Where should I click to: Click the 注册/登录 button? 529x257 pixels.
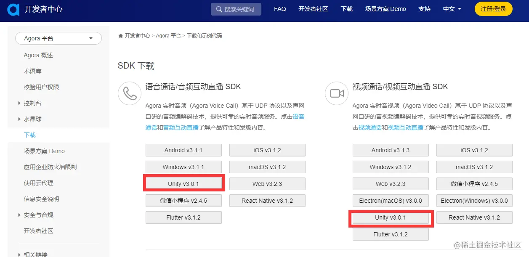(494, 9)
